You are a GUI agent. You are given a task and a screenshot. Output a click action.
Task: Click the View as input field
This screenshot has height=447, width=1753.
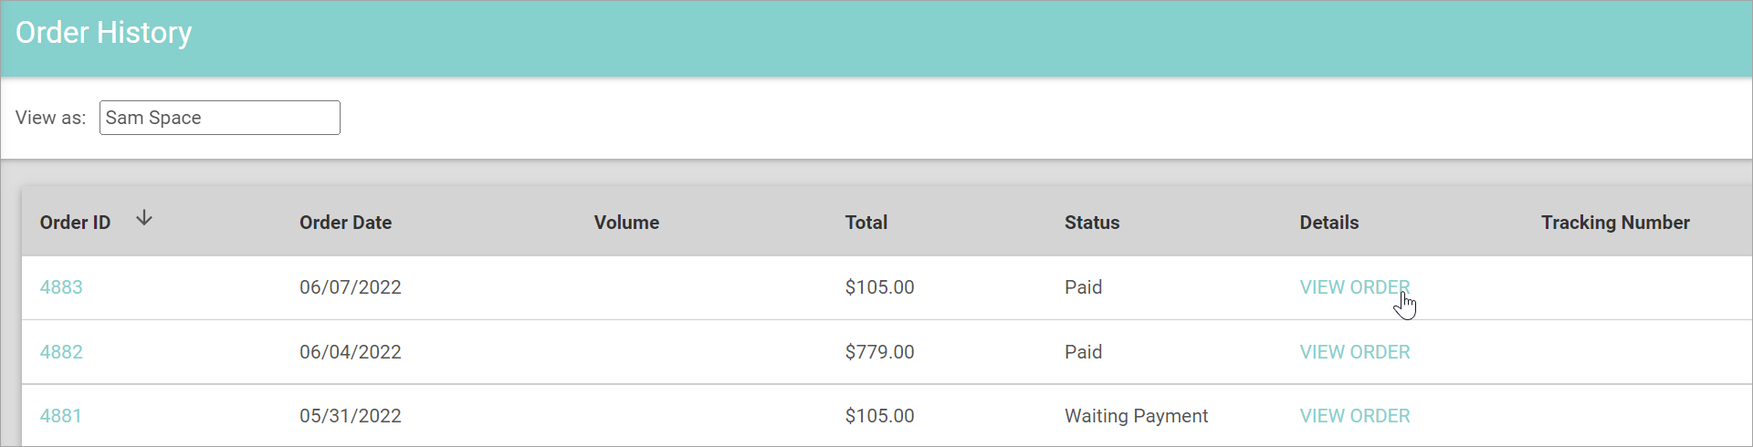[x=219, y=118]
